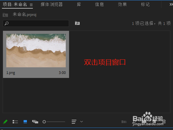Switch to the 库 tab

coord(79,5)
